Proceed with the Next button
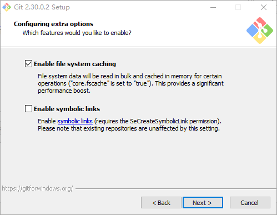Screen dimensions: 277x215 (203, 203)
